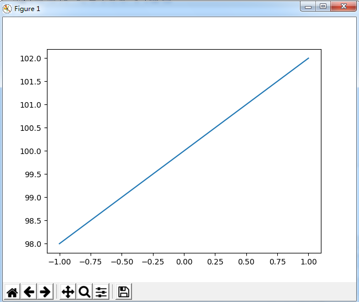Save the figure with floppy icon
This screenshot has width=359, height=302.
[x=124, y=292]
